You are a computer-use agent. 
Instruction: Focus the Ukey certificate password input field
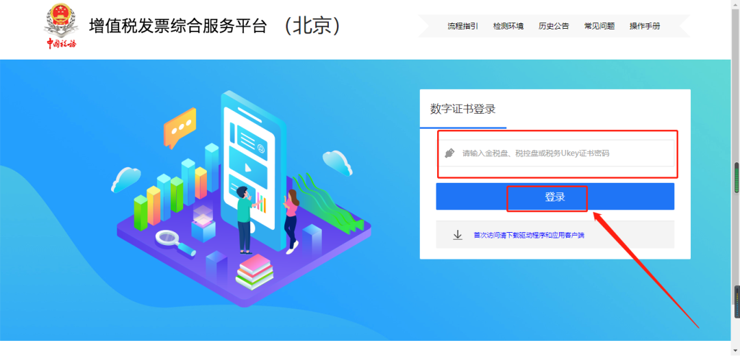[x=555, y=153]
